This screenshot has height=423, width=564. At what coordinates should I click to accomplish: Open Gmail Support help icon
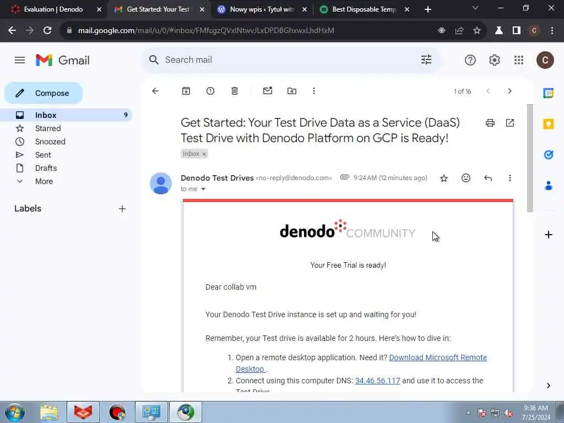tap(470, 60)
